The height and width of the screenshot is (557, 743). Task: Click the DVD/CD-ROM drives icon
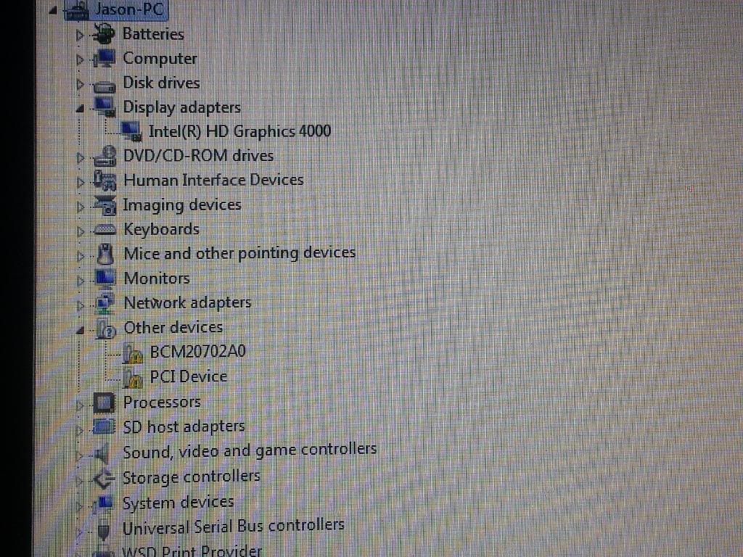click(x=104, y=156)
